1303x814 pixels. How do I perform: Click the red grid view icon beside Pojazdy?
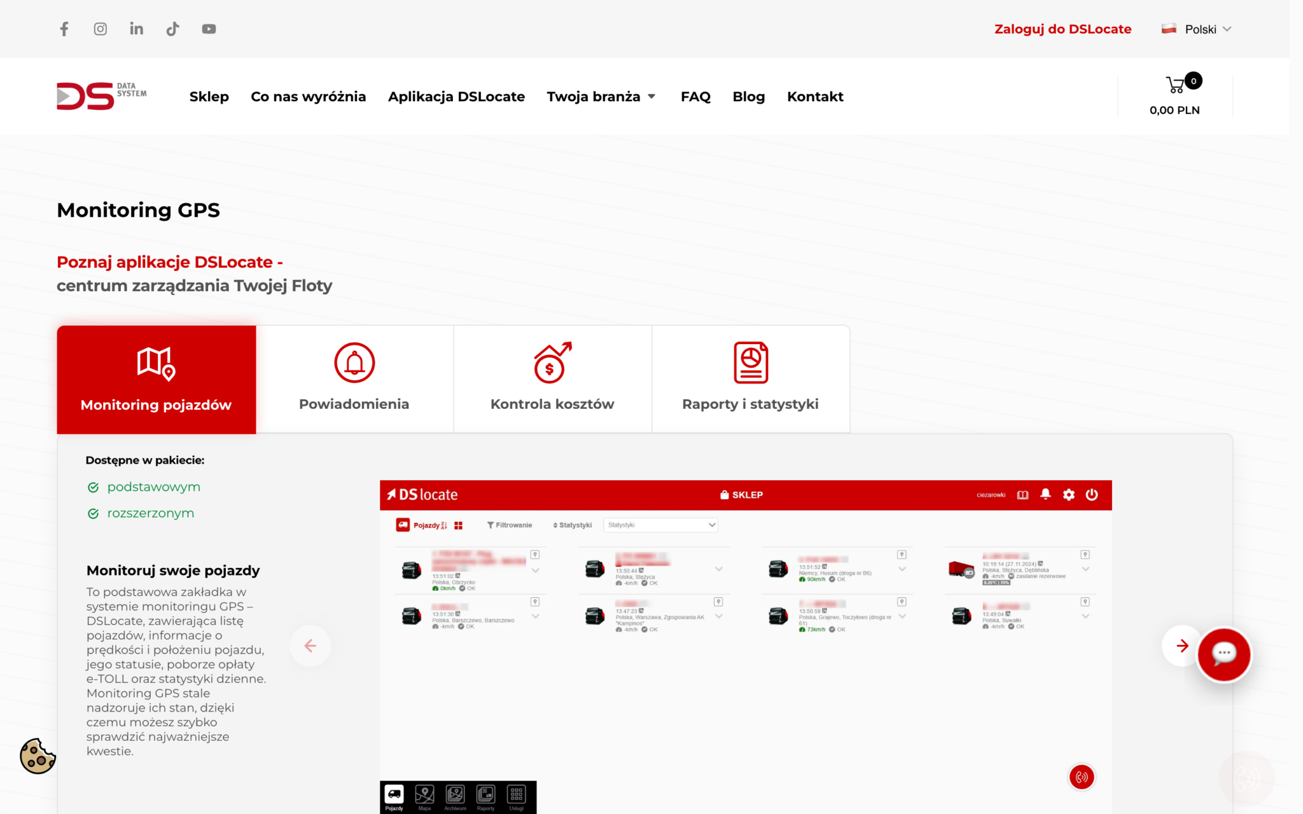coord(458,525)
